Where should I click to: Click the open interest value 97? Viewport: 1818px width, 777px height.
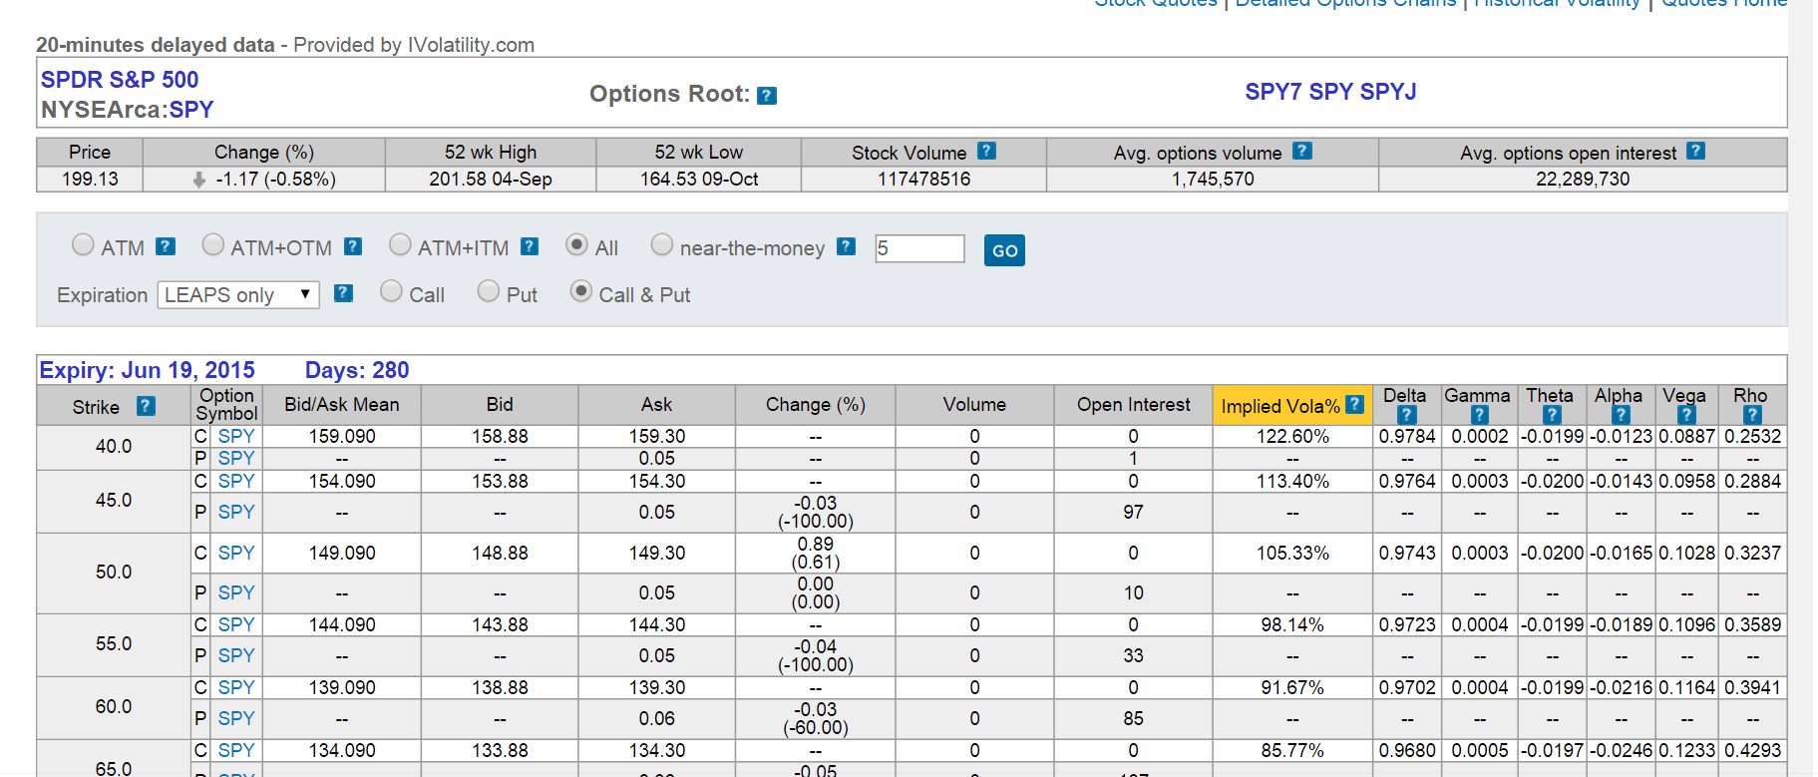click(1134, 512)
